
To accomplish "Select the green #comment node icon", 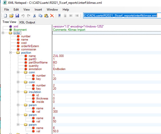I will pos(11,30).
